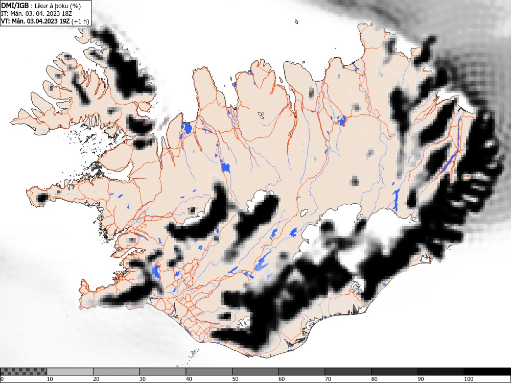The width and height of the screenshot is (511, 383).
Task: Select the legend swatch between 90 and 100
Action: coord(440,372)
